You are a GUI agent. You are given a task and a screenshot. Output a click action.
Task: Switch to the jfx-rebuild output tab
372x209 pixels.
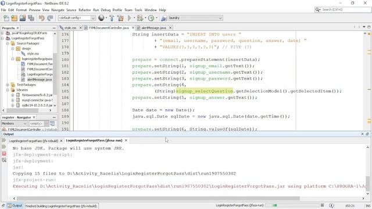click(34, 140)
